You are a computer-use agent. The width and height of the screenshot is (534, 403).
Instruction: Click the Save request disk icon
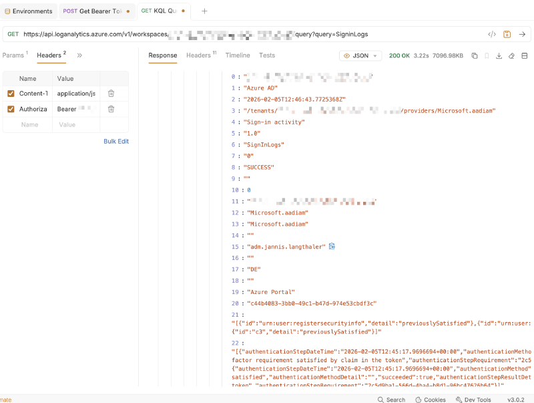tap(507, 34)
